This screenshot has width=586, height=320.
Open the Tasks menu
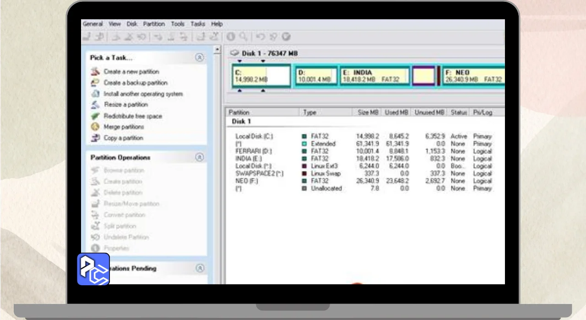click(x=198, y=24)
